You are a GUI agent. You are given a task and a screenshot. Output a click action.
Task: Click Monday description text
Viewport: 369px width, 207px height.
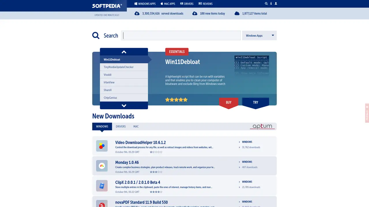click(165, 167)
